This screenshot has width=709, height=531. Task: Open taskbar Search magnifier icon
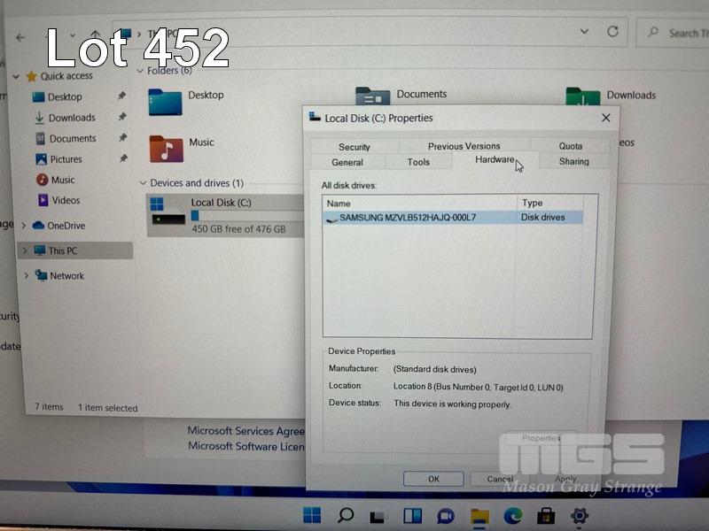pyautogui.click(x=346, y=516)
